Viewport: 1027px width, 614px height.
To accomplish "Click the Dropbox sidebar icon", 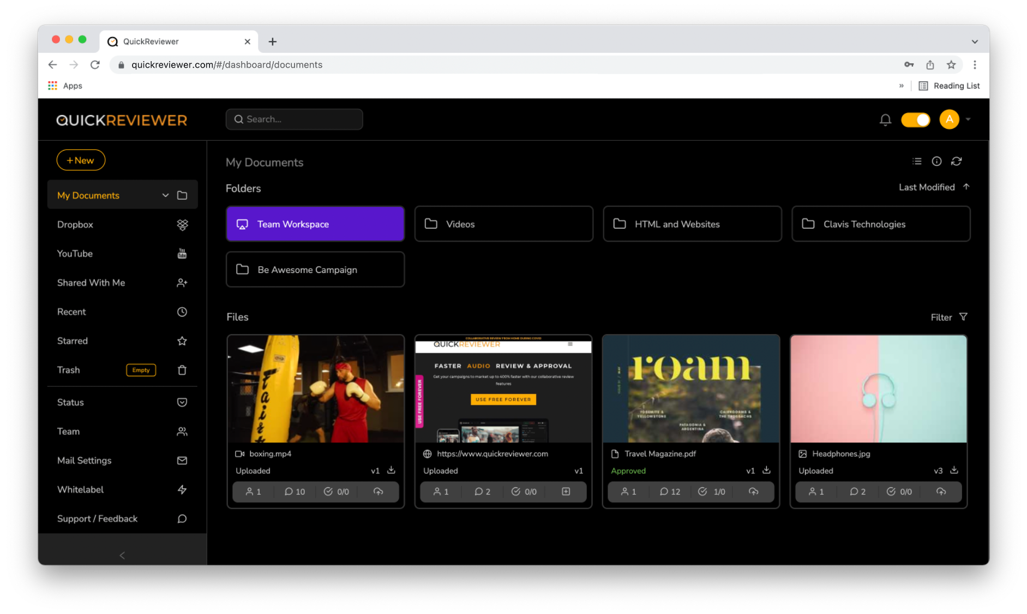I will coord(182,225).
